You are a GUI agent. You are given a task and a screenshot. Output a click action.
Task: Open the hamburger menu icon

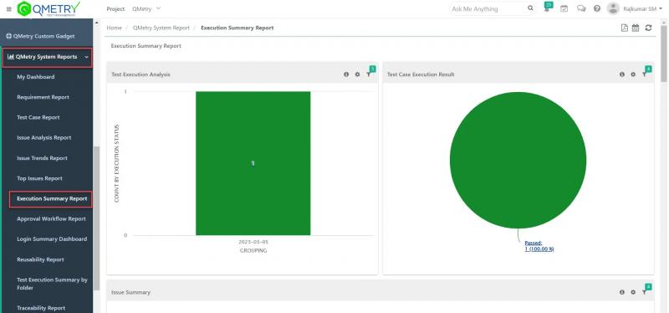point(9,9)
